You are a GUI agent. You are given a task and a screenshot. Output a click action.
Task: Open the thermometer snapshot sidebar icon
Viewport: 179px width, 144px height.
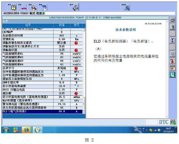pyautogui.click(x=172, y=61)
